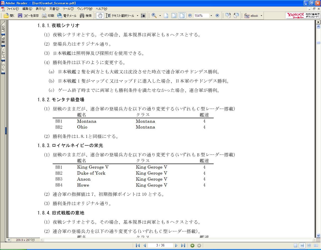Open the zoom percentage dropdown arrow
This screenshot has height=250, width=321.
click(211, 16)
